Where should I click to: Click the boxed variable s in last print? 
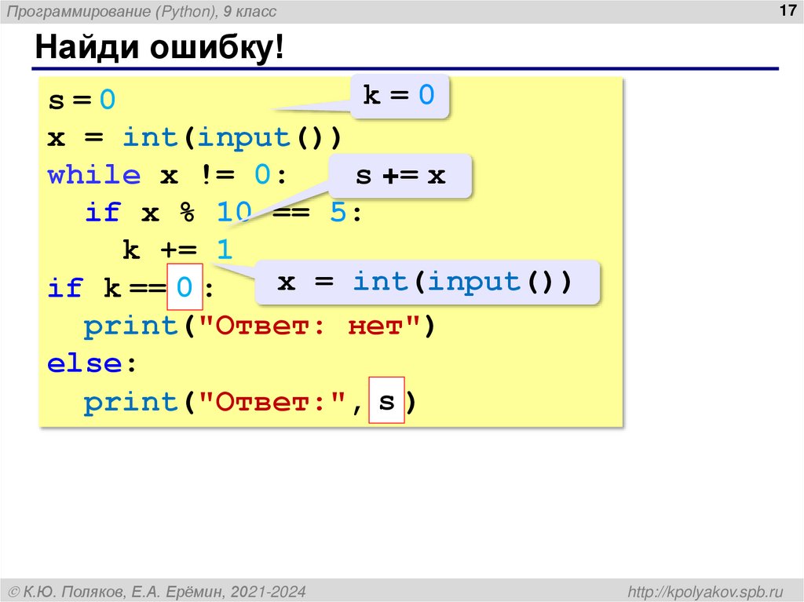pos(386,400)
